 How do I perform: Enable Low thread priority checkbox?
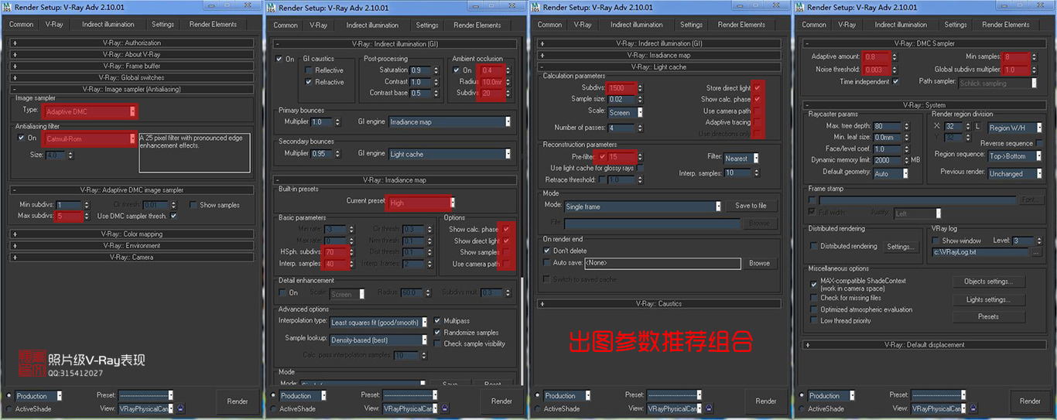point(813,320)
